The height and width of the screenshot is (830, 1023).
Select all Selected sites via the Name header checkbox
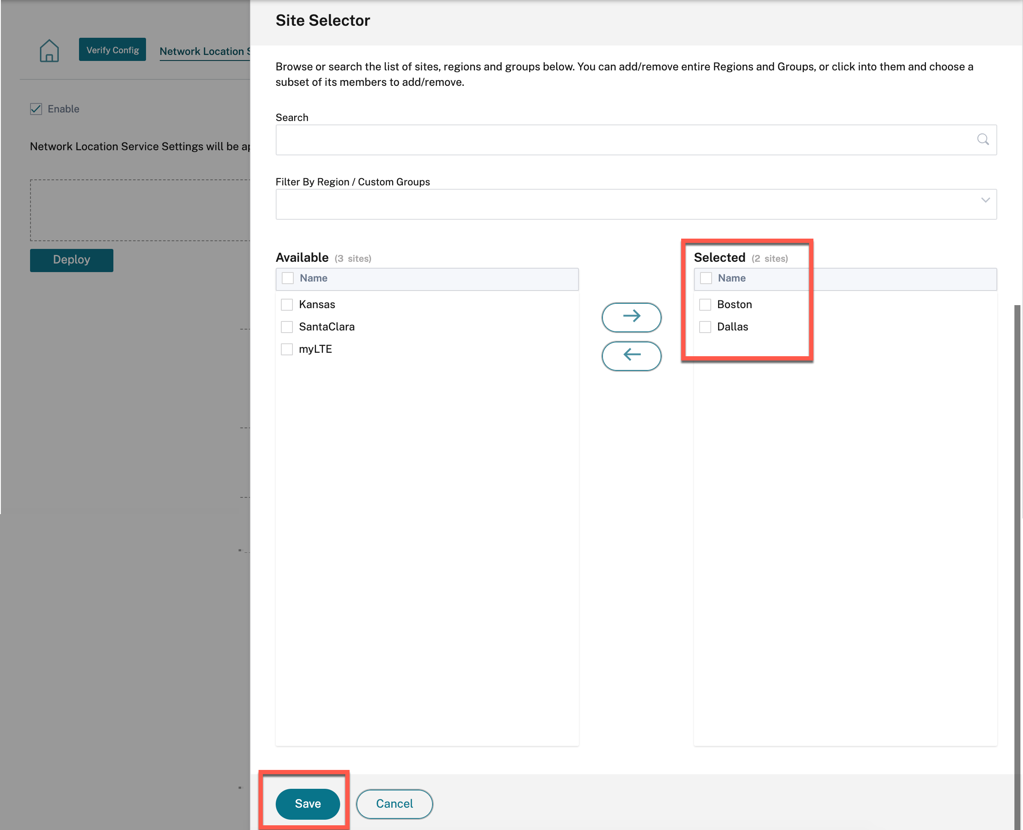[x=706, y=278]
